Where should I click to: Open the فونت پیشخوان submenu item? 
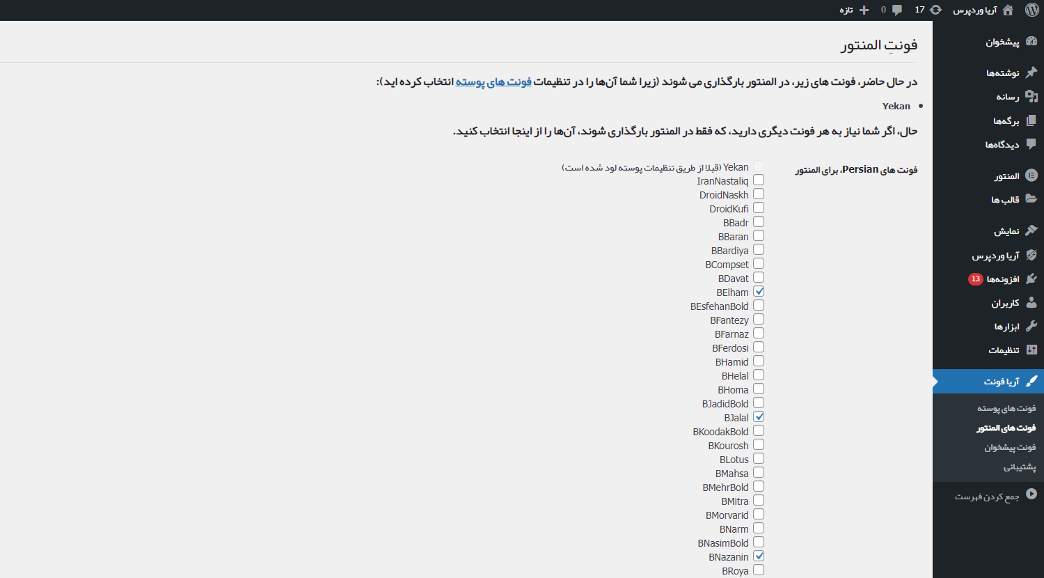1010,448
